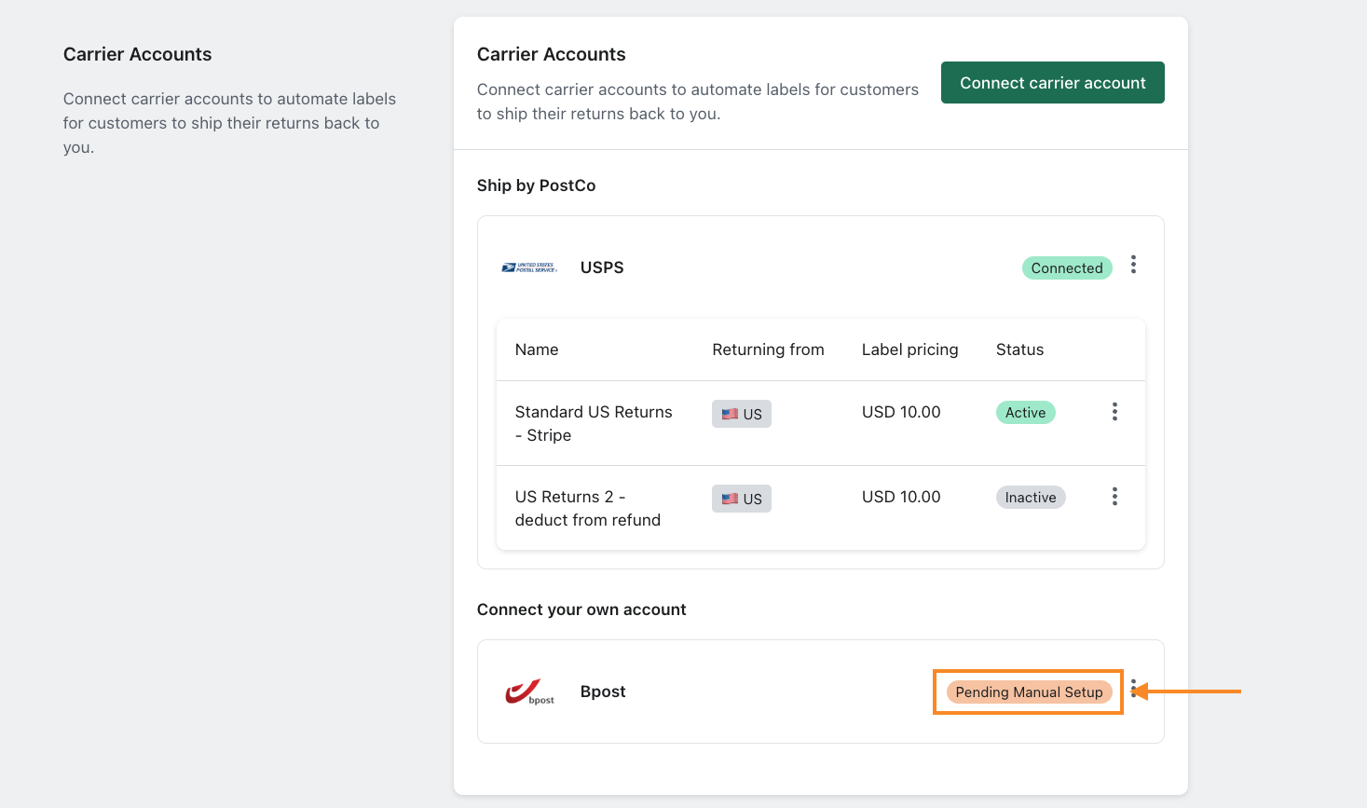Open options for US Returns 2 row
The image size is (1367, 808).
(1114, 497)
